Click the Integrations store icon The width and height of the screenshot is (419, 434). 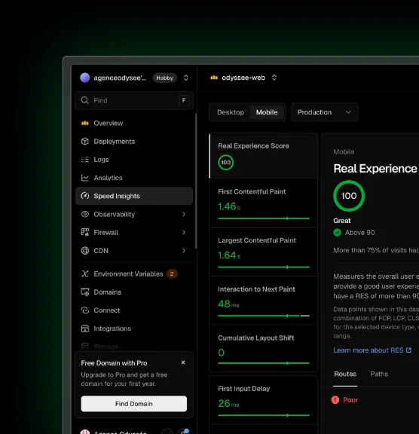pyautogui.click(x=85, y=329)
